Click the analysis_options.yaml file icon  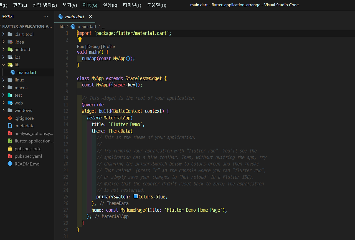(x=10, y=133)
